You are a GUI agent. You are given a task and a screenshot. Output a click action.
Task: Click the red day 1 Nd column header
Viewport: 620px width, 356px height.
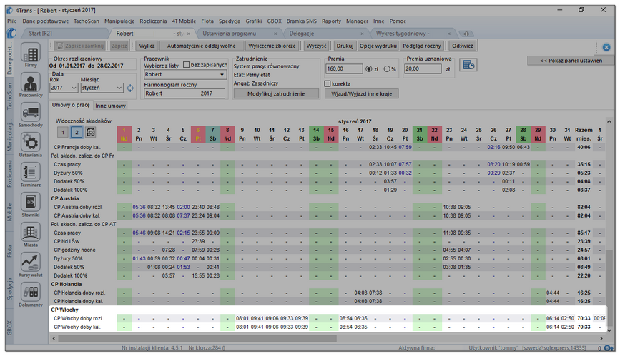coord(124,134)
